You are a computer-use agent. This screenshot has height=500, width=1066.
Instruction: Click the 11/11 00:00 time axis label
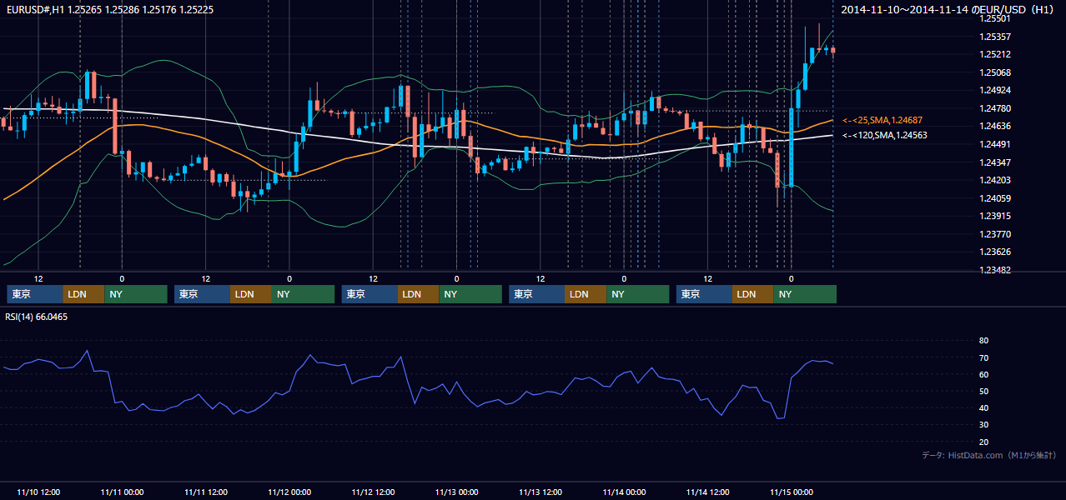click(x=122, y=492)
